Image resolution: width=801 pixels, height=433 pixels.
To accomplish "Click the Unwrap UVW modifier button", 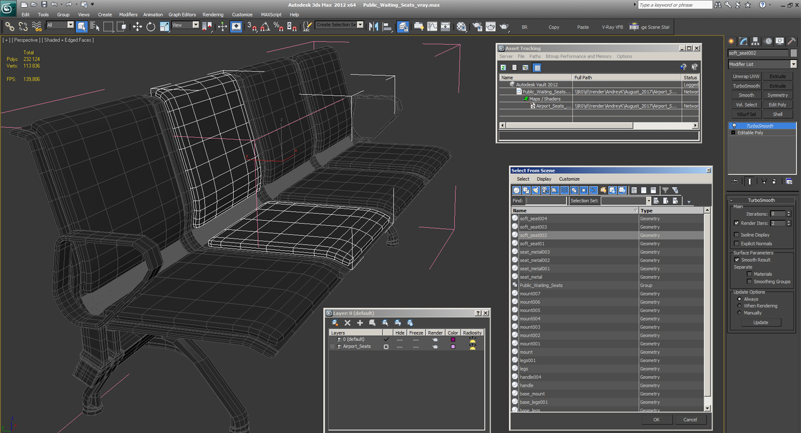I will click(x=746, y=76).
